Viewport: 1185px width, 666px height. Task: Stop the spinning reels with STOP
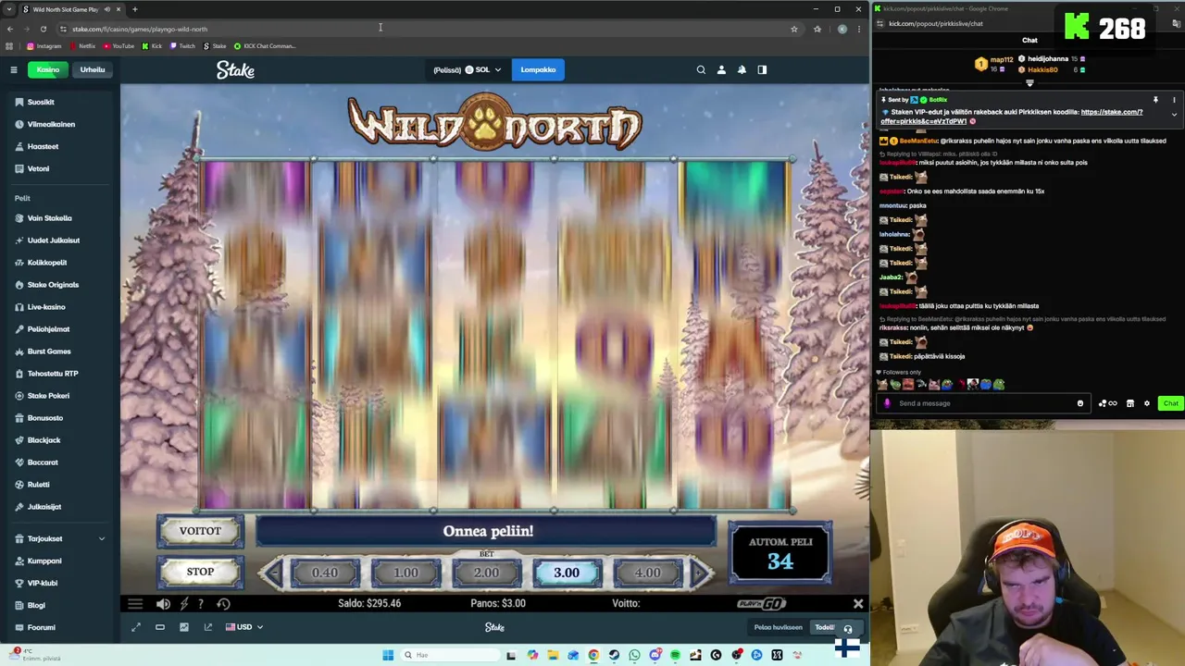pos(200,572)
